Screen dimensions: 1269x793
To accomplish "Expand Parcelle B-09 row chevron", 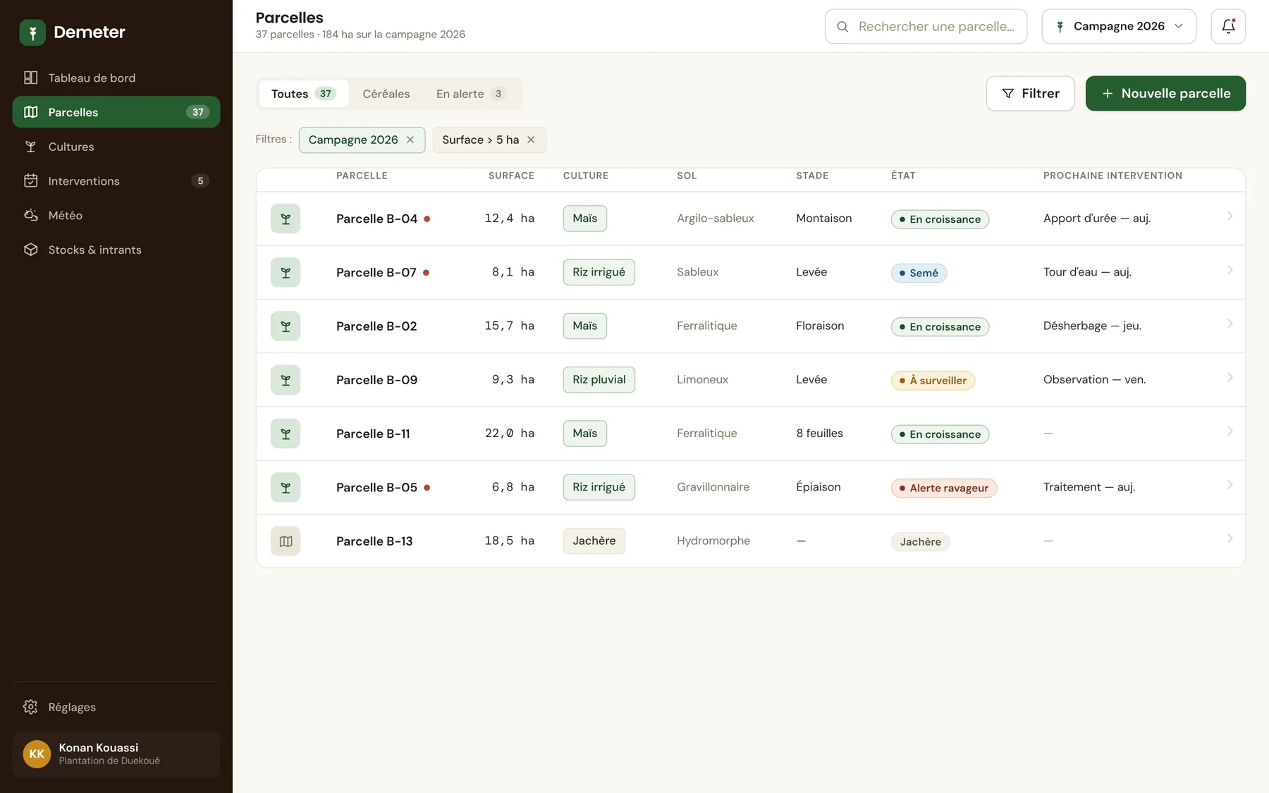I will click(x=1230, y=378).
